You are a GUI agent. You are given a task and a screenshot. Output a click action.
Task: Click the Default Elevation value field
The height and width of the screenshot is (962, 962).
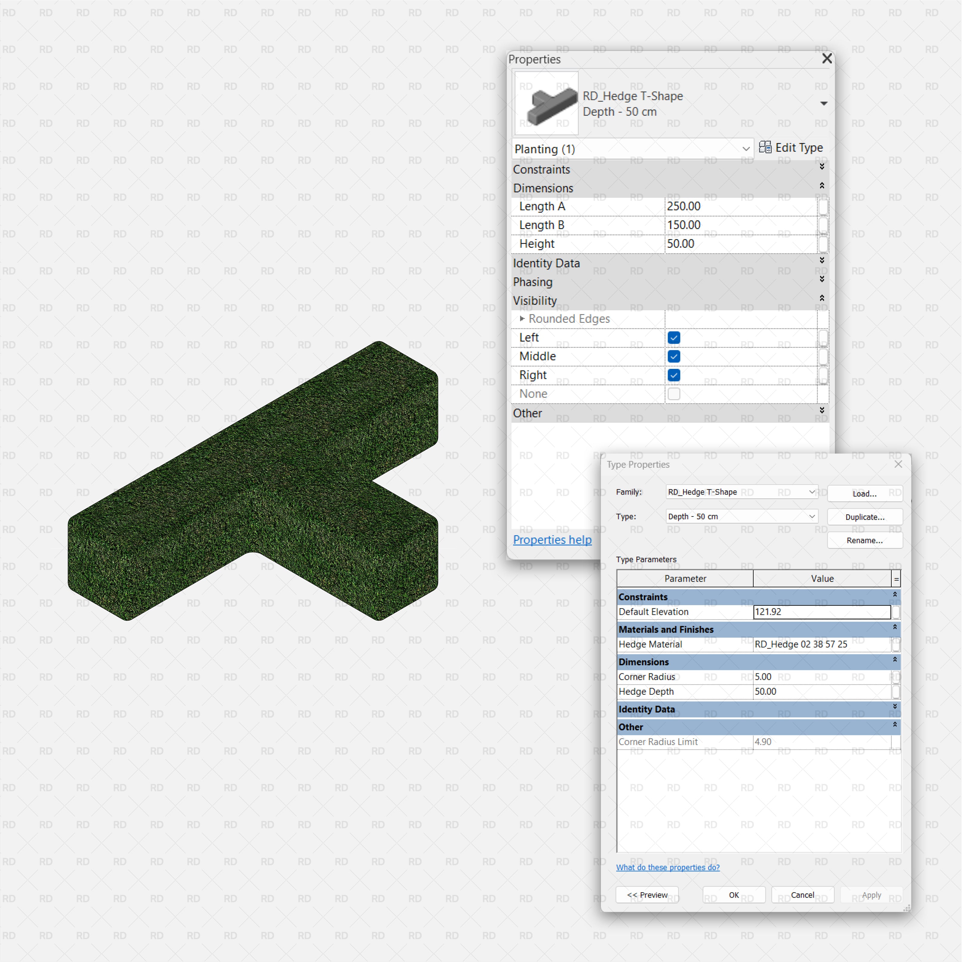pos(821,612)
